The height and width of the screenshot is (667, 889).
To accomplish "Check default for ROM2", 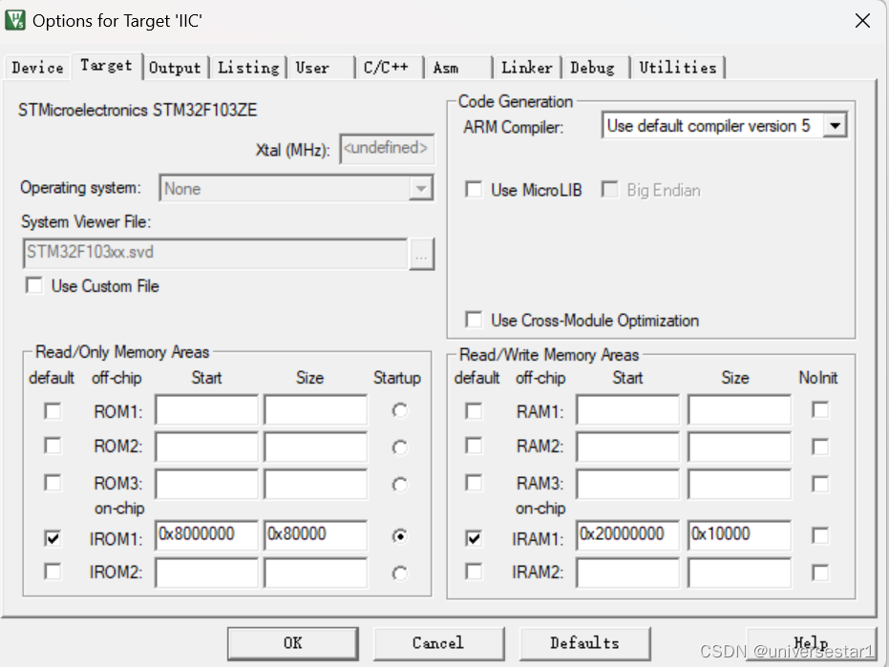I will tap(53, 446).
